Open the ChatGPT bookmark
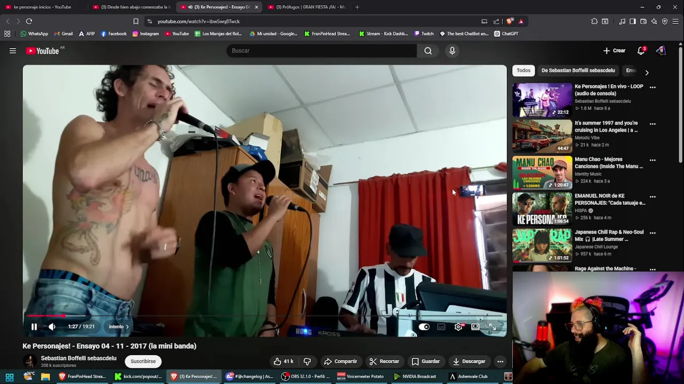The image size is (684, 384). [506, 34]
